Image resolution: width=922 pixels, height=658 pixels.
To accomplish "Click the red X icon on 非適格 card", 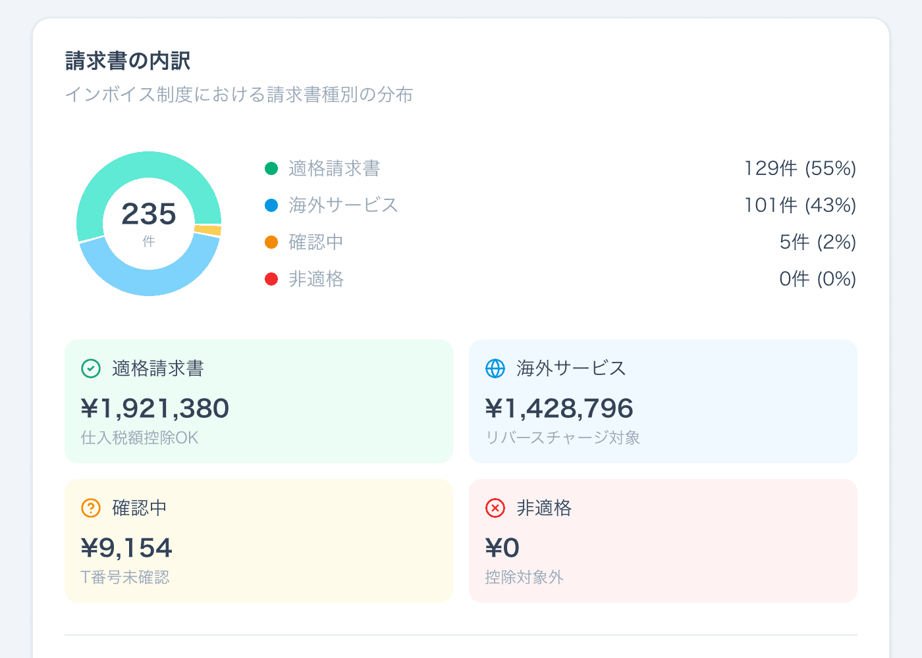I will coord(495,508).
